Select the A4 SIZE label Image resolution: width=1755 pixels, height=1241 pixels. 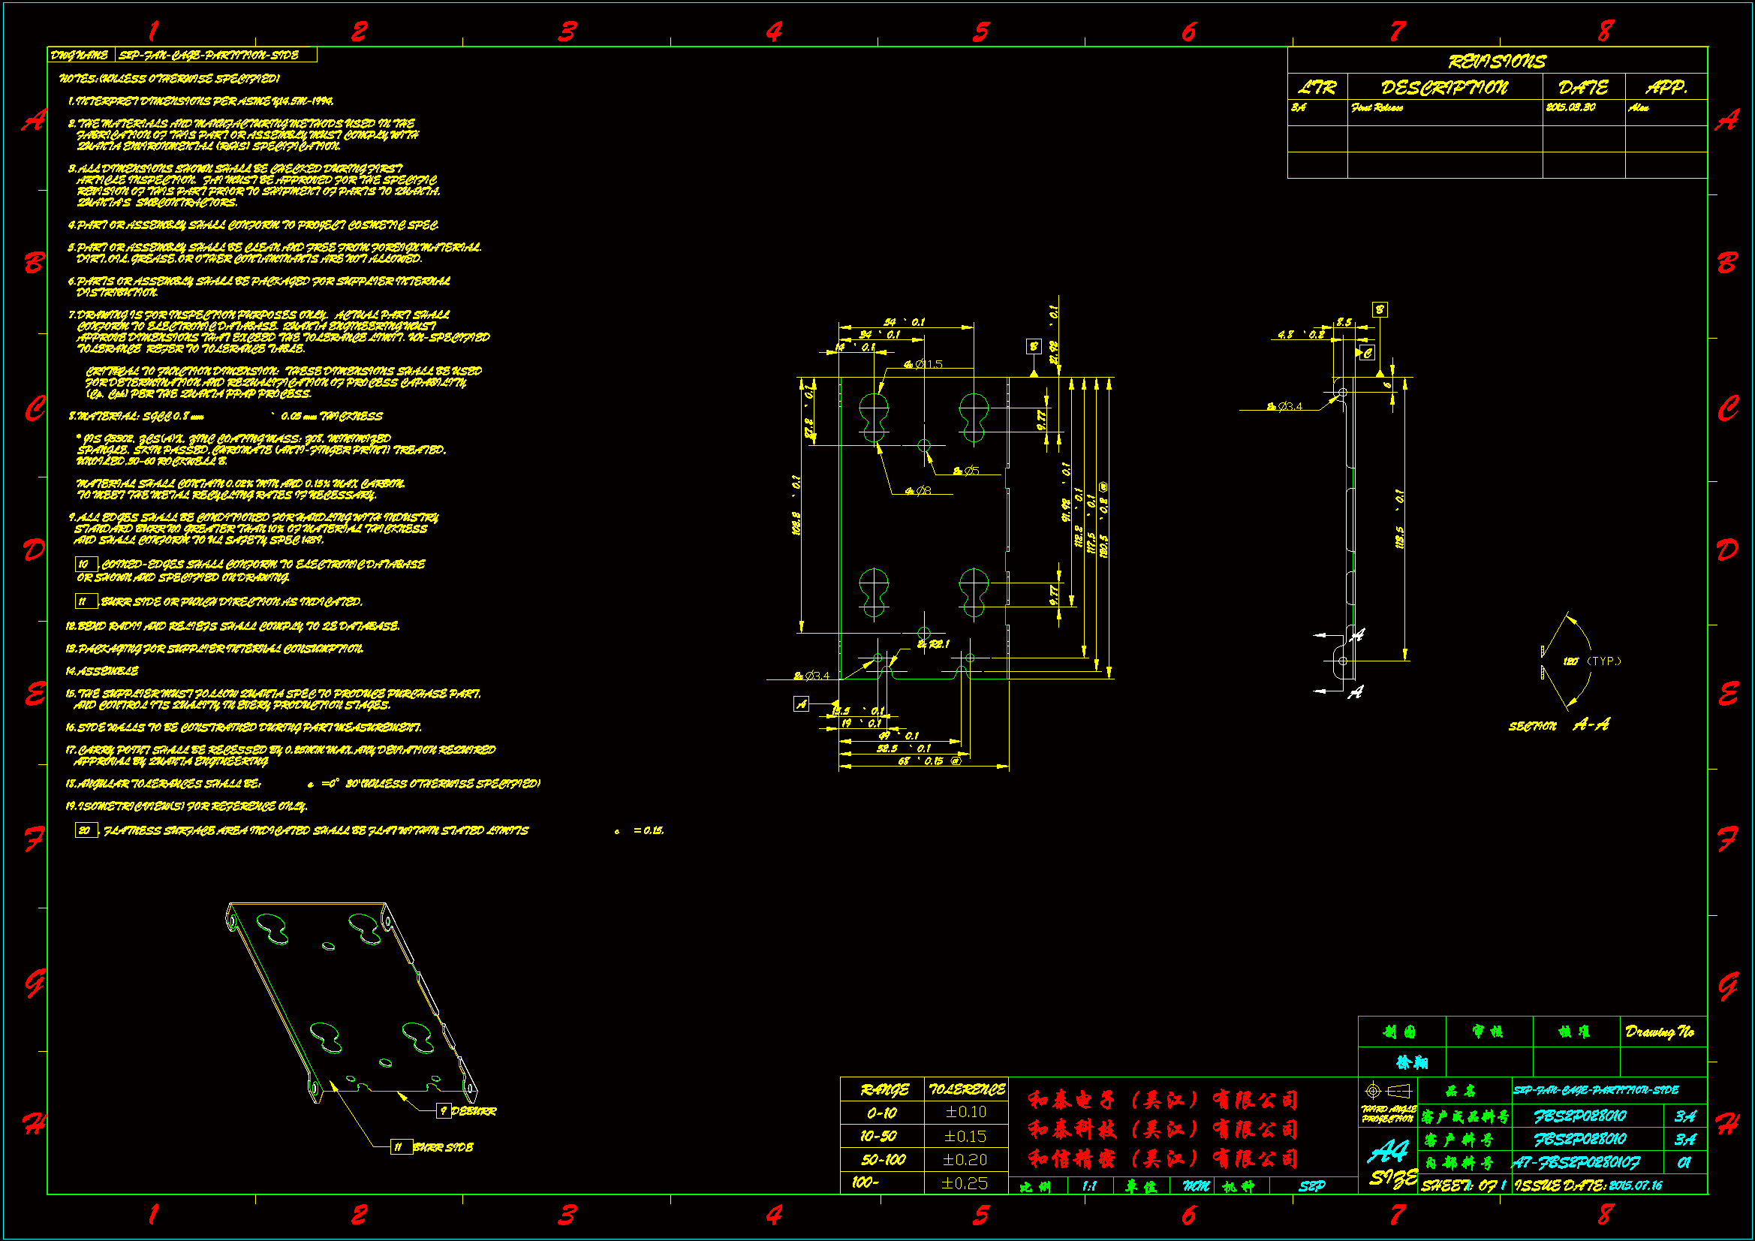click(1389, 1162)
